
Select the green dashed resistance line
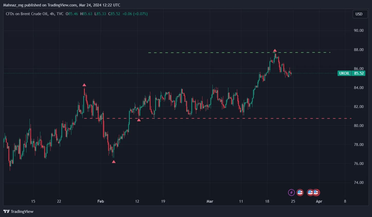pos(239,53)
